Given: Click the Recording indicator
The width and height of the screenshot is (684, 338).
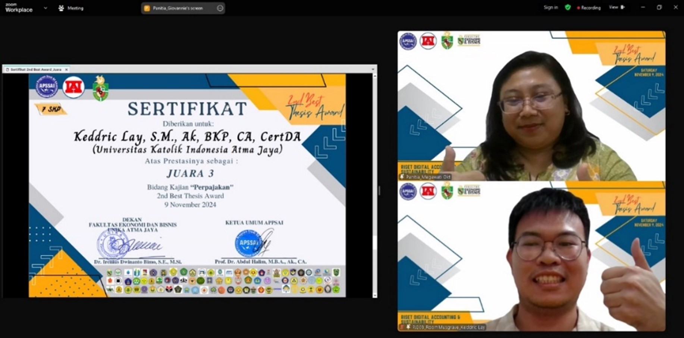Looking at the screenshot, I should coord(589,7).
